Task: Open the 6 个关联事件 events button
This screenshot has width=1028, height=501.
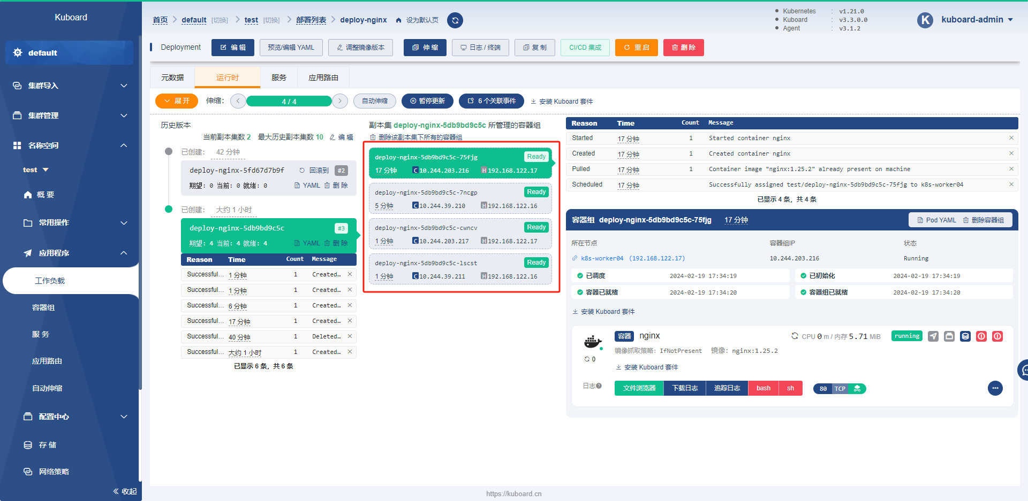Action: click(492, 101)
